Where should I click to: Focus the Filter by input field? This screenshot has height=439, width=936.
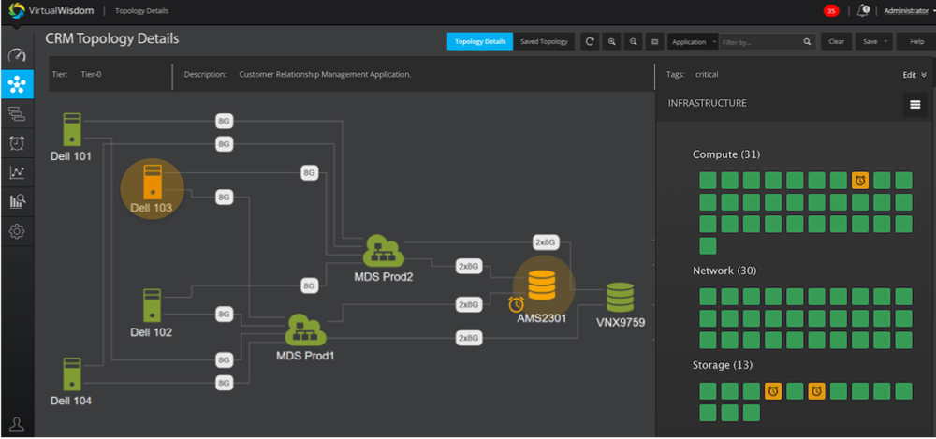tap(759, 42)
